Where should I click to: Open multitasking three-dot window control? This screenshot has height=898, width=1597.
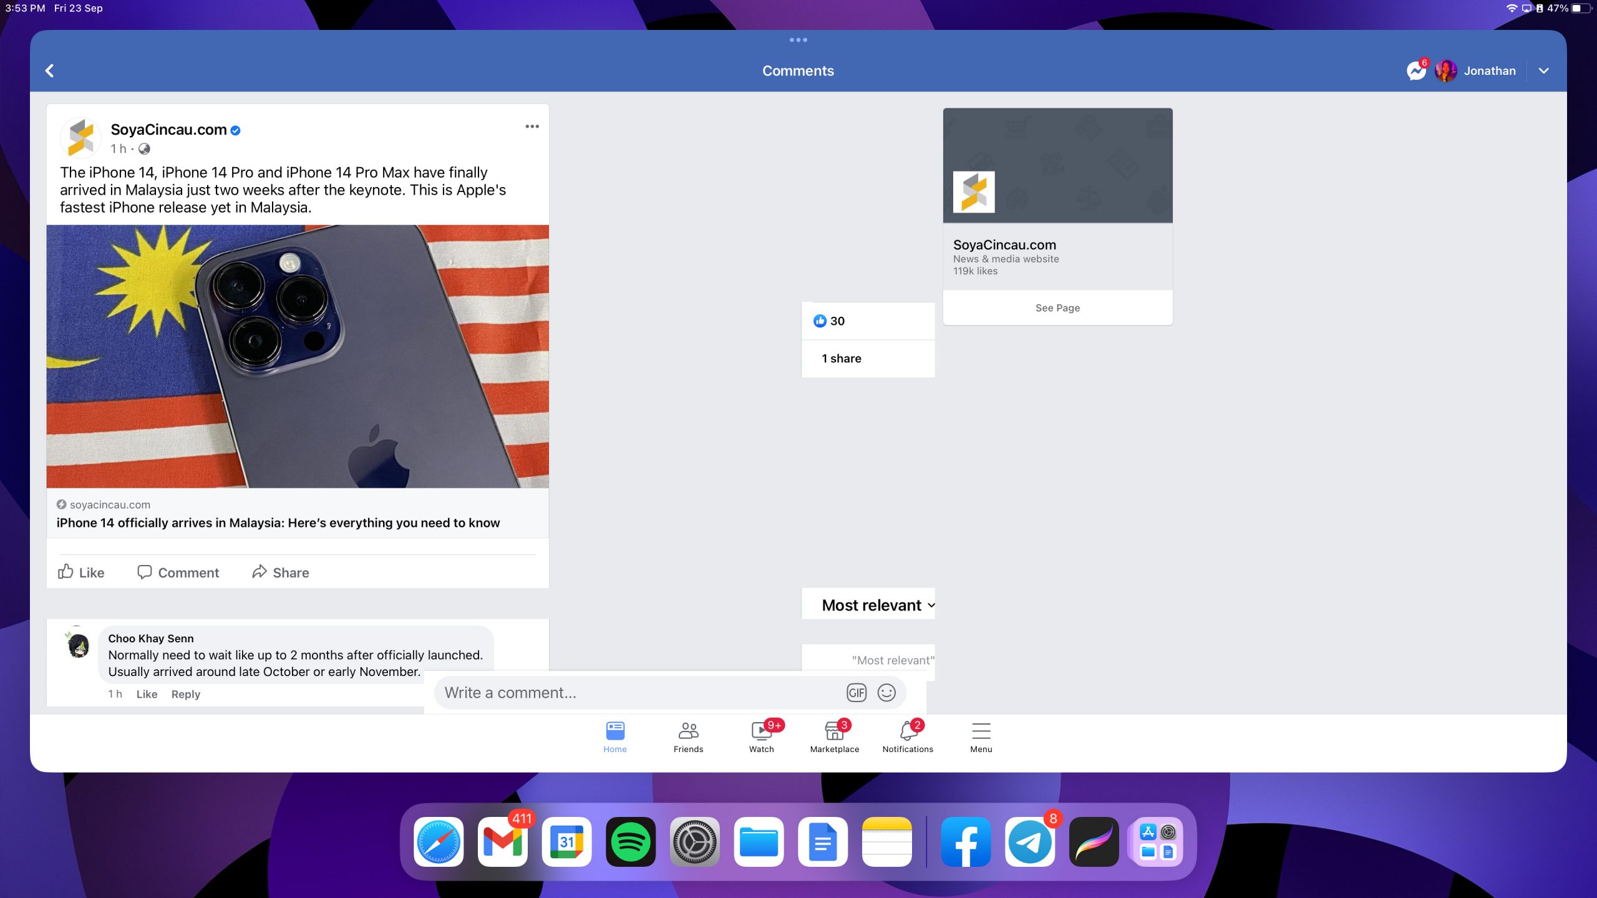[x=798, y=40]
